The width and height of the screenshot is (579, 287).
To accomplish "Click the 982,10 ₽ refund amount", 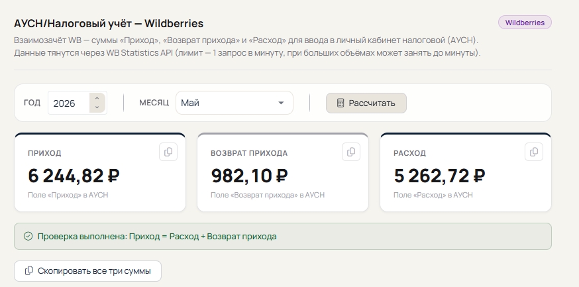I will coord(249,176).
